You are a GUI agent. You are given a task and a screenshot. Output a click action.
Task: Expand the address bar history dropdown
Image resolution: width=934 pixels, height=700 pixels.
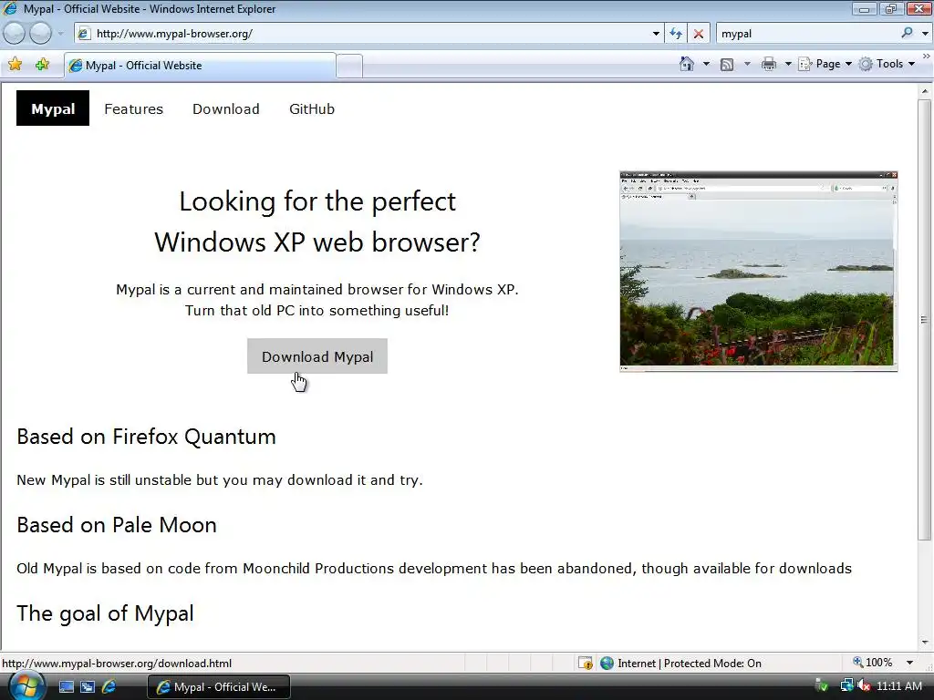point(656,34)
